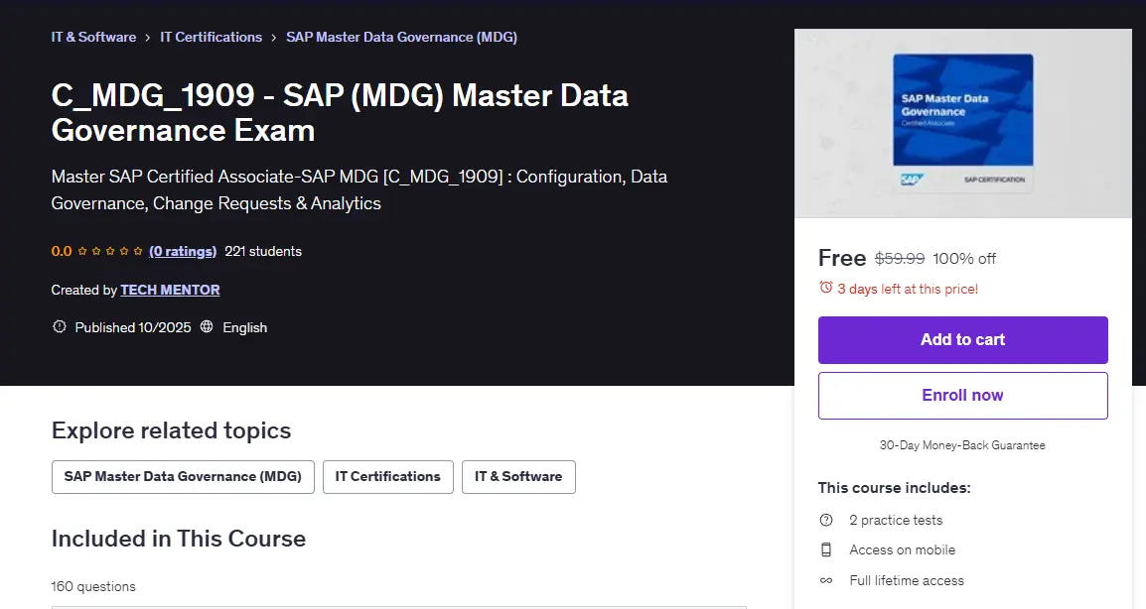Click the 'Included in This Course' heading
Screen dimensions: 1146x609
[179, 539]
